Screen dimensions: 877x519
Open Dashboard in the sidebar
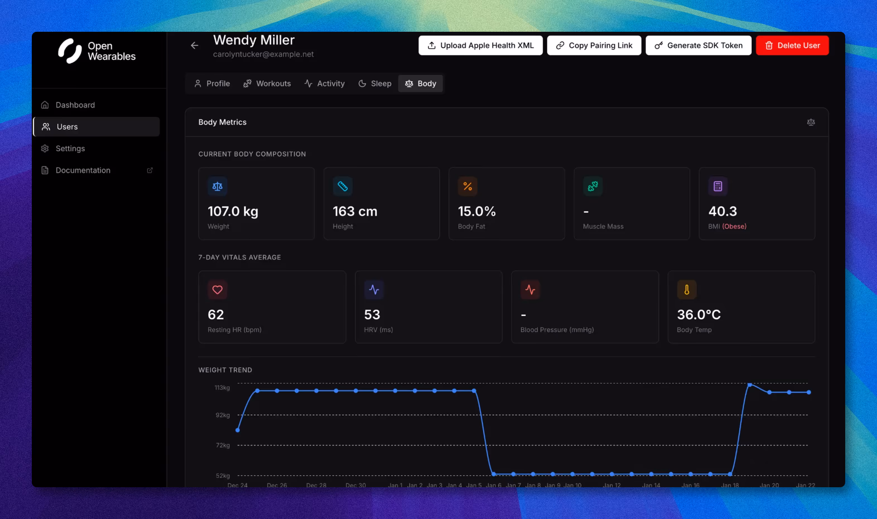point(97,105)
